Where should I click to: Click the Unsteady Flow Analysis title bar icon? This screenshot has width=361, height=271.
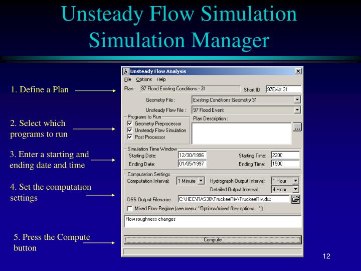[x=126, y=71]
